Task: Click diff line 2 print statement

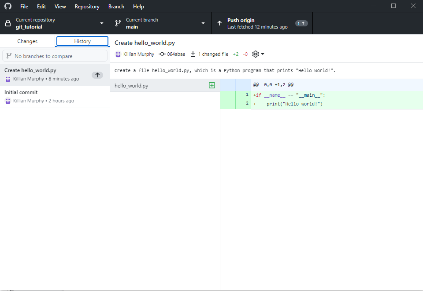Action: [x=322, y=104]
